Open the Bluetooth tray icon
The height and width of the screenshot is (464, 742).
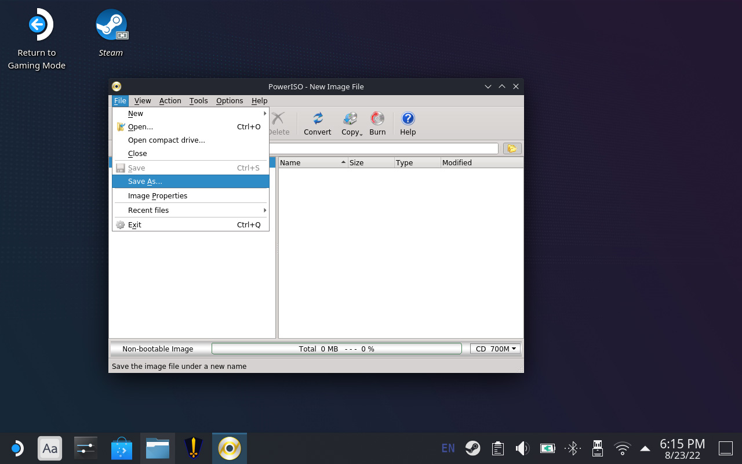(x=573, y=448)
